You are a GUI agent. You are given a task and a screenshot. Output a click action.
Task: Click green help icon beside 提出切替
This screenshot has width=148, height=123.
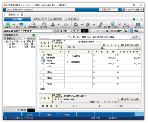[x=126, y=31]
